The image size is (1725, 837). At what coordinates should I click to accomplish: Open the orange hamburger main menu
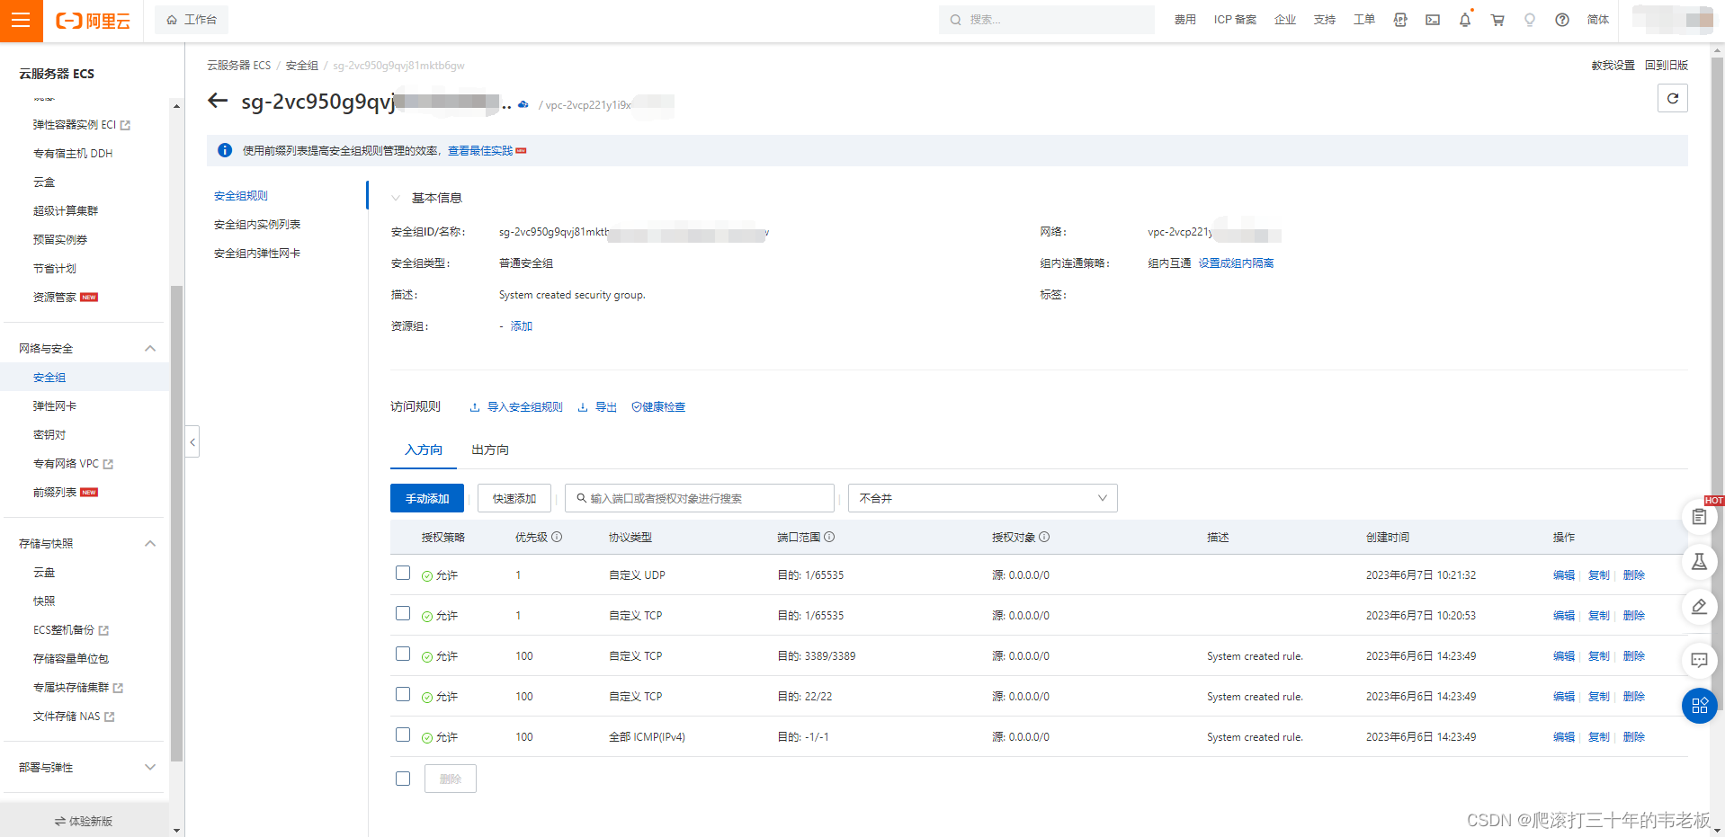click(x=21, y=20)
